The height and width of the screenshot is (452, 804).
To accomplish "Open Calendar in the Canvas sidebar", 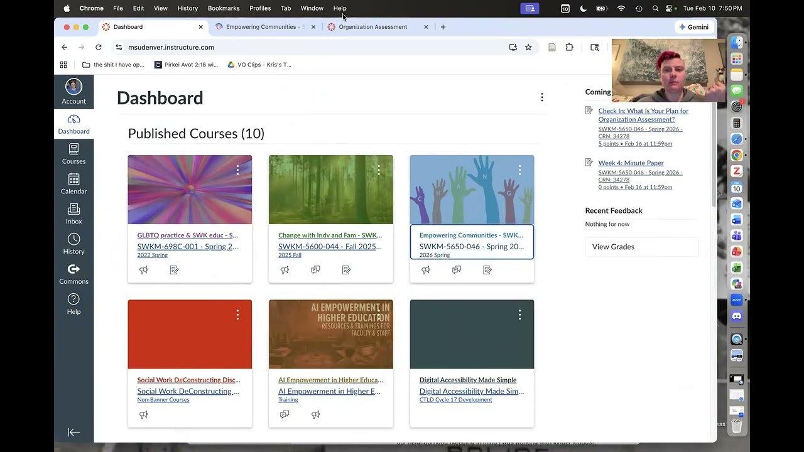I will pos(73,184).
